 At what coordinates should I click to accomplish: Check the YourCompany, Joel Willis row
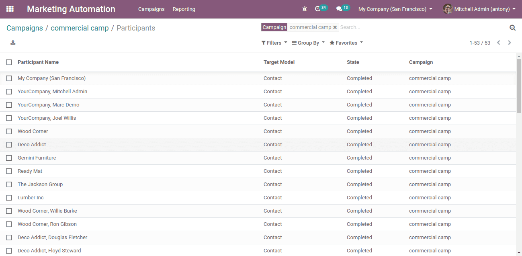(9, 118)
